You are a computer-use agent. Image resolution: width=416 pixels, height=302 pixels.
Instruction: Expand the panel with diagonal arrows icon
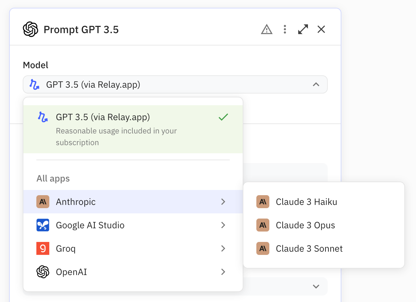pos(303,30)
